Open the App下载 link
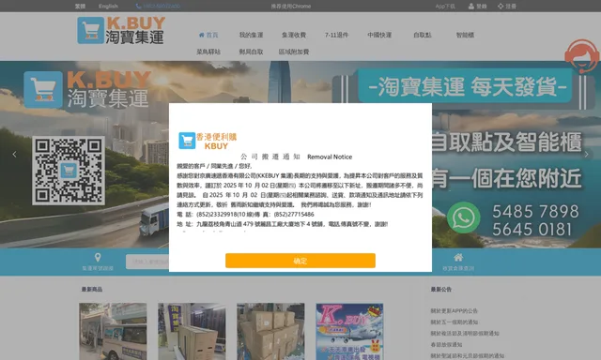This screenshot has height=360, width=601. pyautogui.click(x=445, y=7)
